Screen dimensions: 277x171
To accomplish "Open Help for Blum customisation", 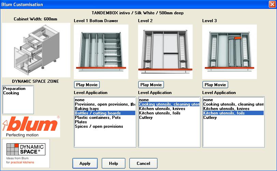I will [x=113, y=163].
